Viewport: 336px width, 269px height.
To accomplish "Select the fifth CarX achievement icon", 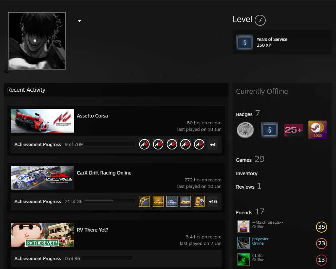I will click(199, 201).
